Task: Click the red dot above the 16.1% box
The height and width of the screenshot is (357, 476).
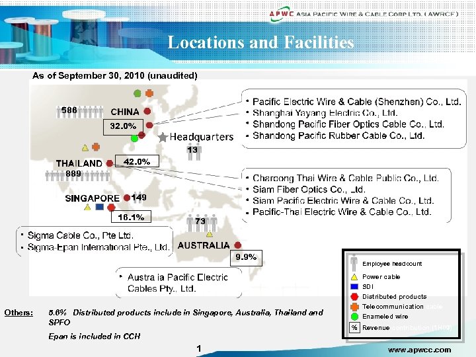Action: (111, 208)
